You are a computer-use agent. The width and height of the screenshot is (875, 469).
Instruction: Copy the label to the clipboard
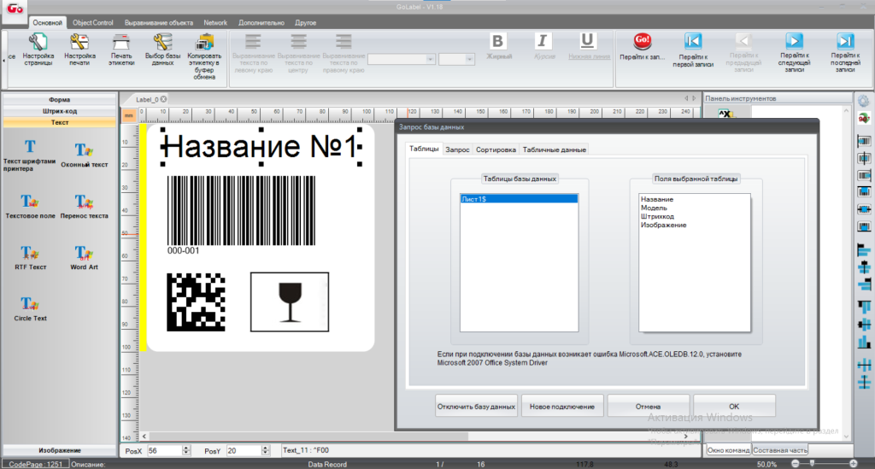coord(204,56)
